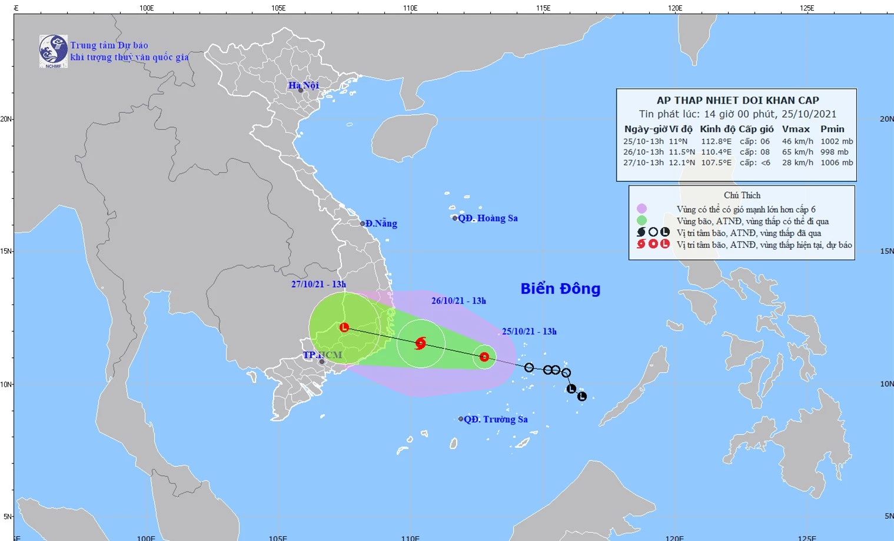The image size is (894, 541).
Task: Click the 'Tin phát lúc' issue time line
Action: (x=737, y=114)
